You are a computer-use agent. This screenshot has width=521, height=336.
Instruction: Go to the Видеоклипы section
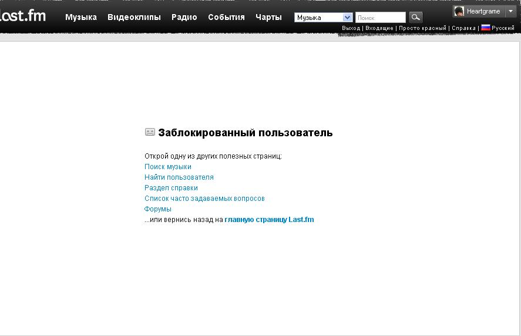tap(134, 17)
